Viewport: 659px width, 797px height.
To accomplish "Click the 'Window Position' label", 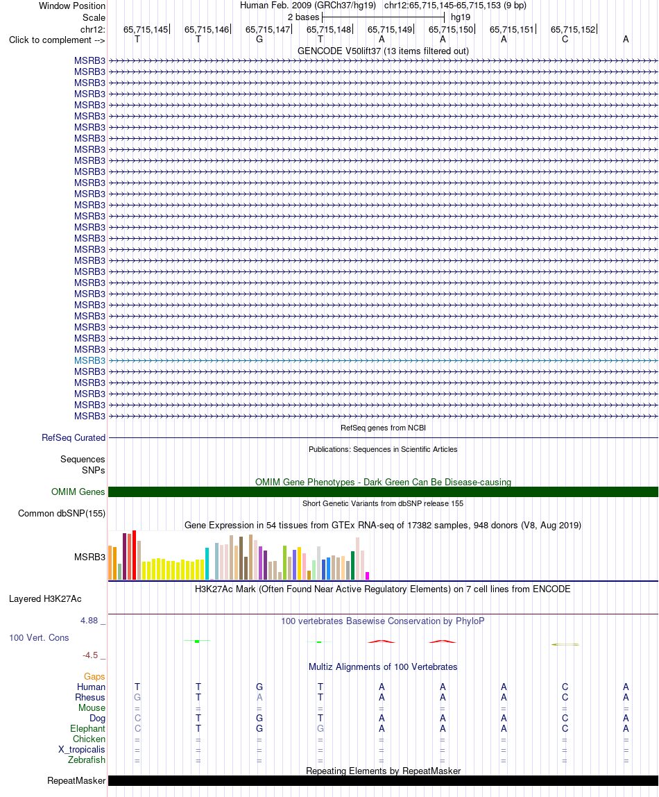I will pos(72,6).
